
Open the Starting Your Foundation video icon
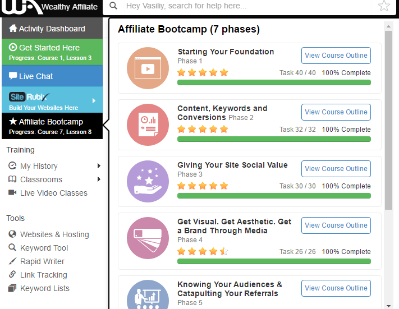point(148,68)
